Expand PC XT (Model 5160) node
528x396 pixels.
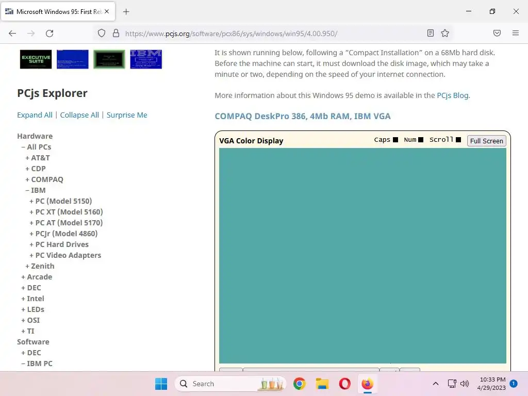(66, 212)
